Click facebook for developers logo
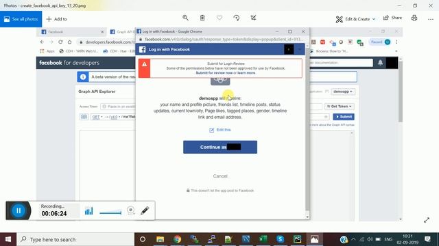This screenshot has height=246, width=439. [x=69, y=63]
